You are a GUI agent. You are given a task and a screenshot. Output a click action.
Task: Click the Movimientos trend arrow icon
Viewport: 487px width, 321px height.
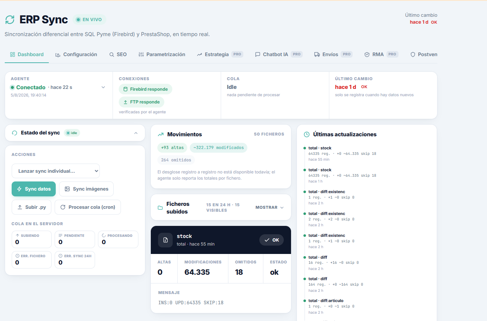coord(161,134)
